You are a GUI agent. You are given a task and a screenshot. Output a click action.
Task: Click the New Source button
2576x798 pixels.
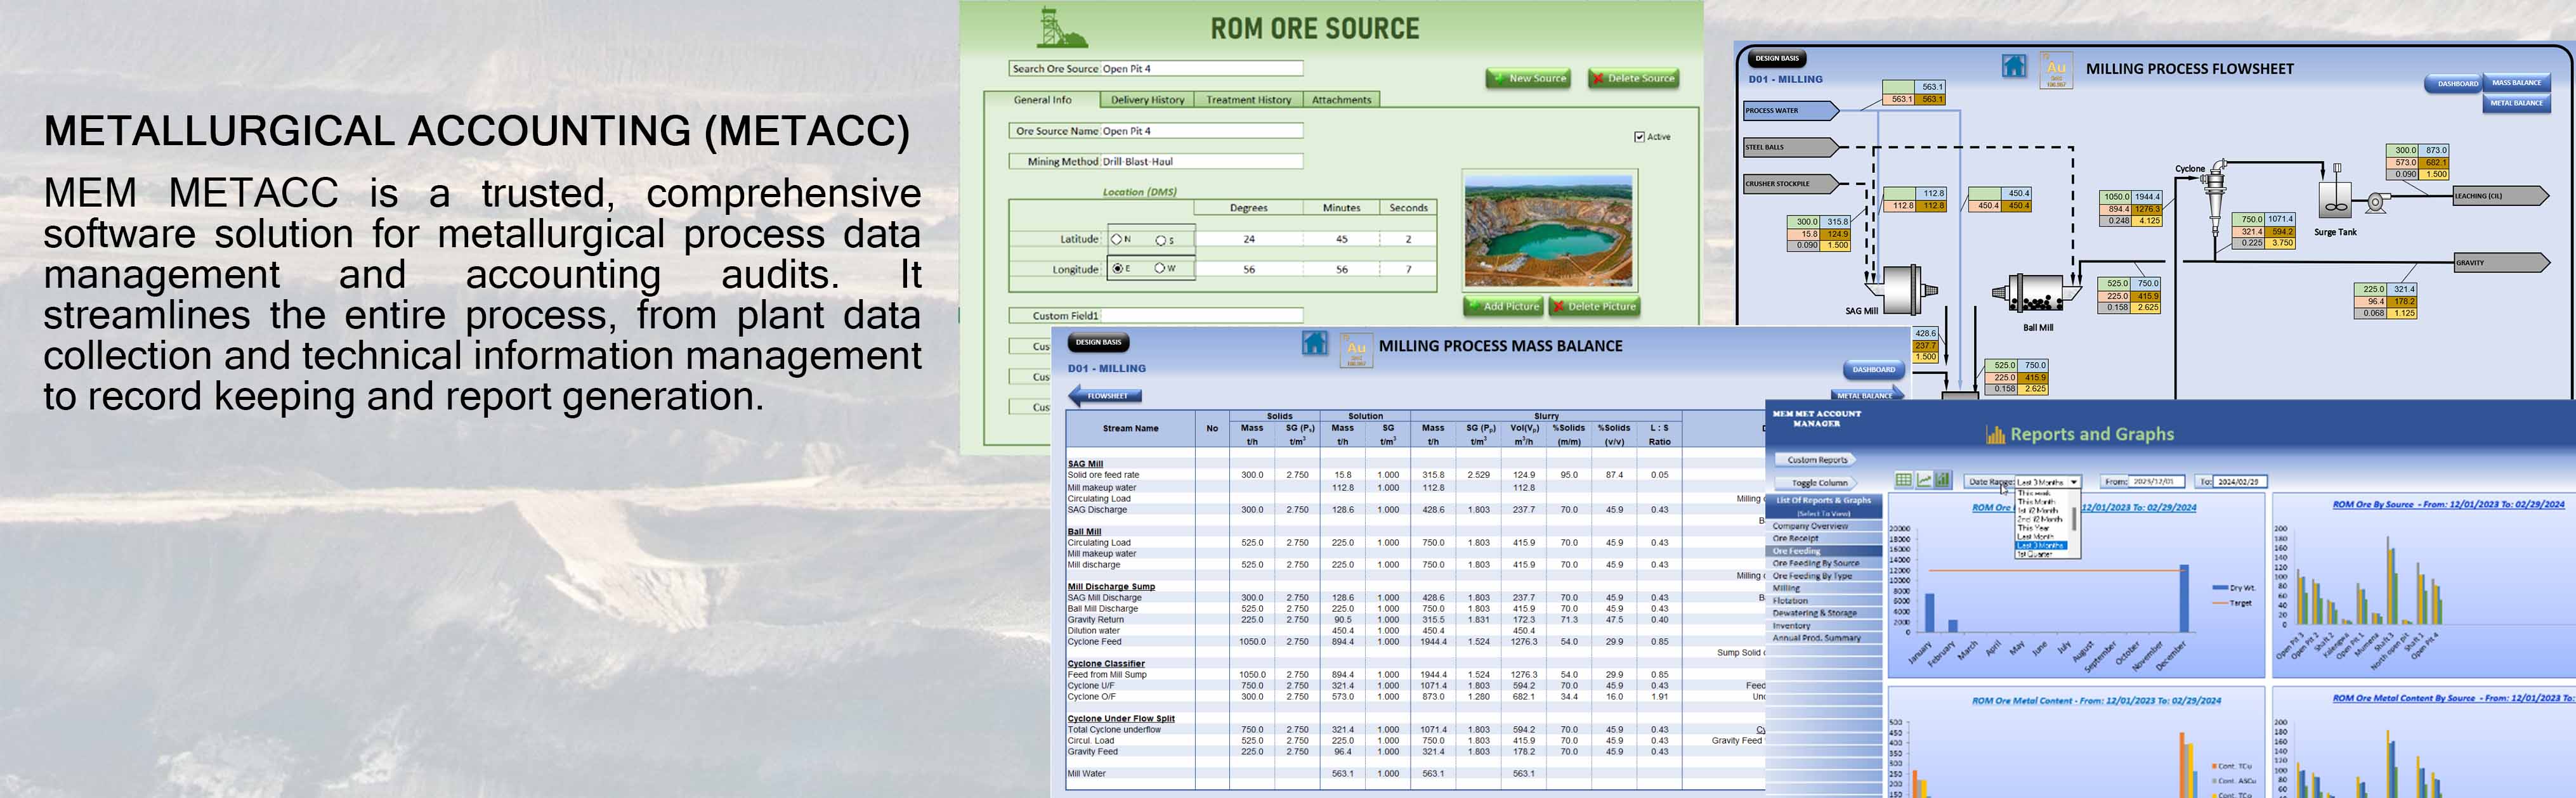click(1529, 78)
